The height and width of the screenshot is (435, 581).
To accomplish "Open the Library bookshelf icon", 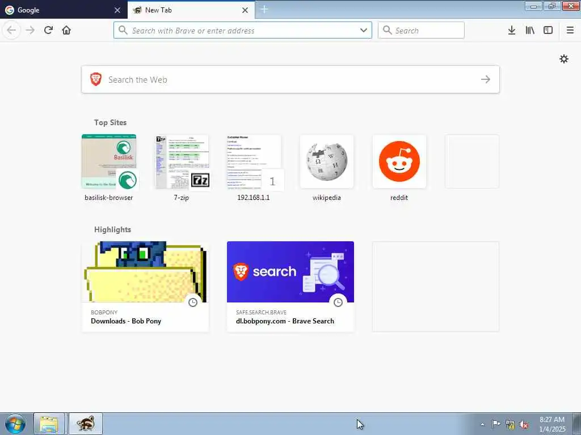I will tap(530, 31).
